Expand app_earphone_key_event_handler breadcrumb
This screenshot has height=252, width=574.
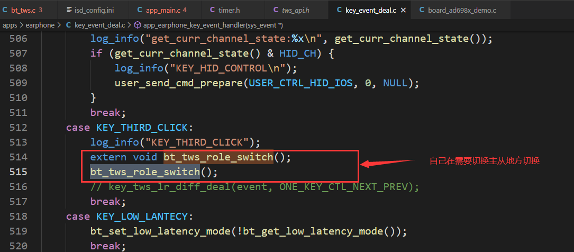213,25
